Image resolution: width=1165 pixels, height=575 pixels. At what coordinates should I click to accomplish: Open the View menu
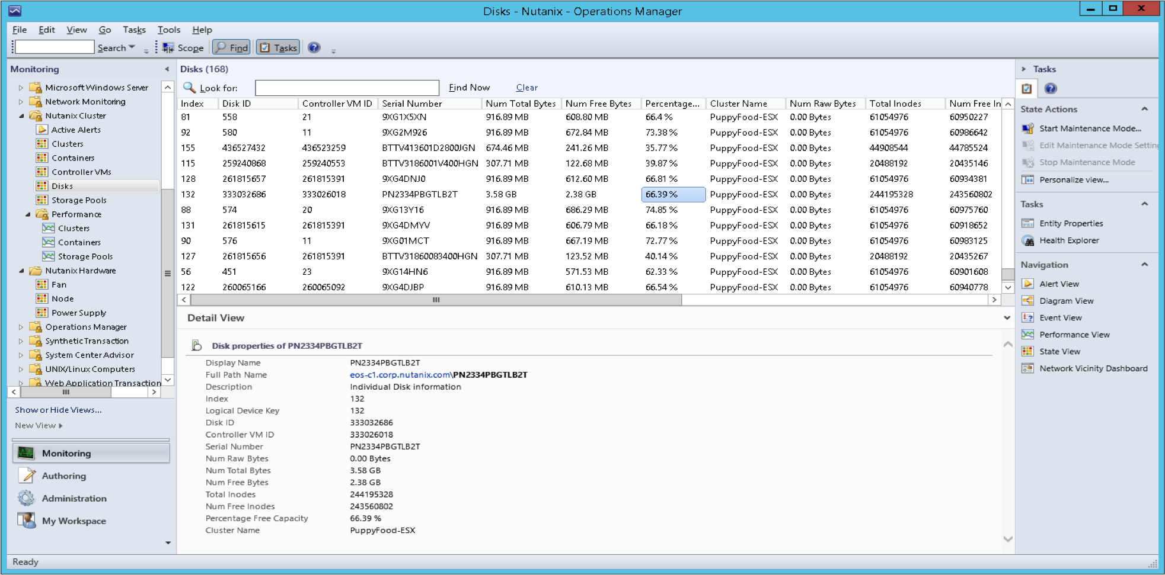coord(76,30)
